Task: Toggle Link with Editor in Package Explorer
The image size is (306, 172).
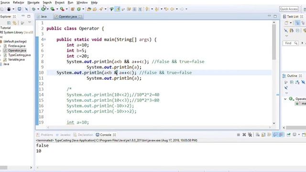Action: point(15,23)
